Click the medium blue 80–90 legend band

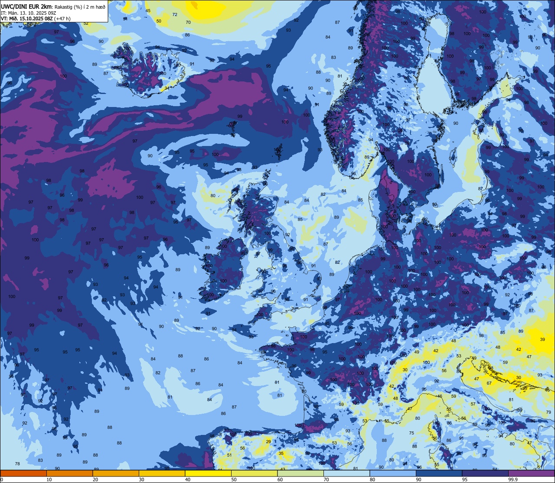point(393,473)
